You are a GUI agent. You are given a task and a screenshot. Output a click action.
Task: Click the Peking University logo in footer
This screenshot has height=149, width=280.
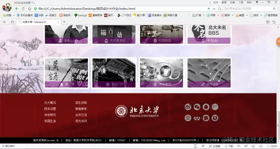[x=137, y=111]
